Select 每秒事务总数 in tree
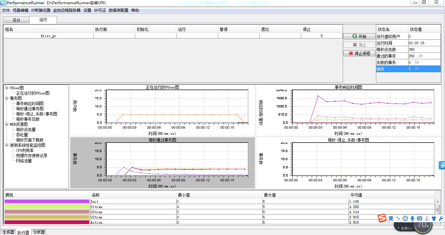445x235 pixels. pyautogui.click(x=28, y=119)
